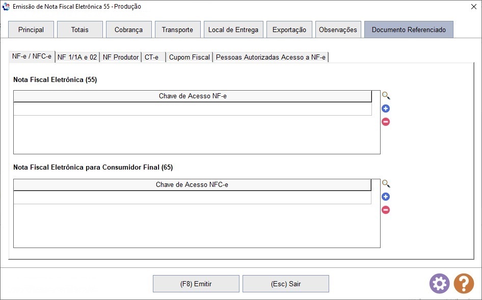Open settings with purple gear icon
This screenshot has width=482, height=300.
440,283
